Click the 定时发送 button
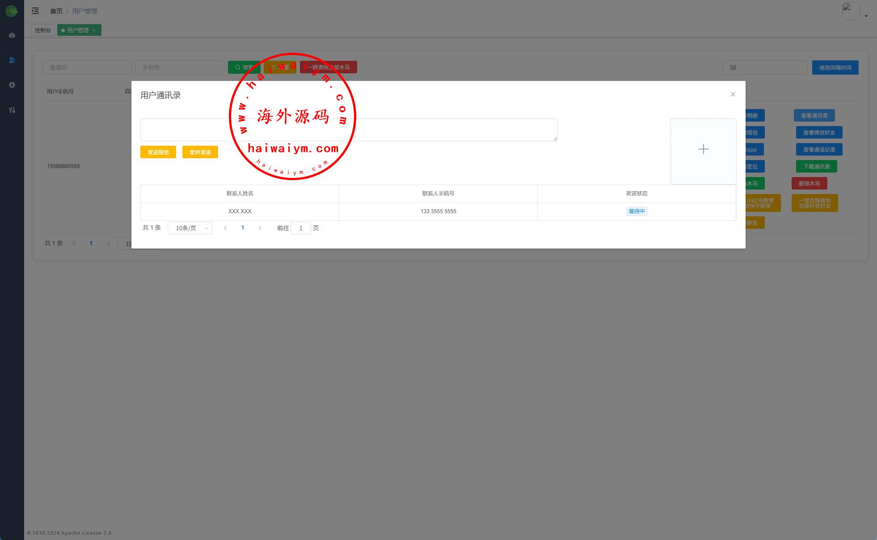 [200, 152]
